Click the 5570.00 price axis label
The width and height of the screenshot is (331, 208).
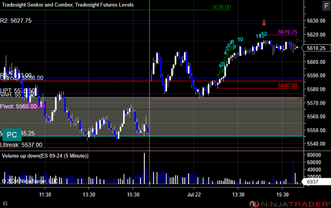[x=316, y=103]
